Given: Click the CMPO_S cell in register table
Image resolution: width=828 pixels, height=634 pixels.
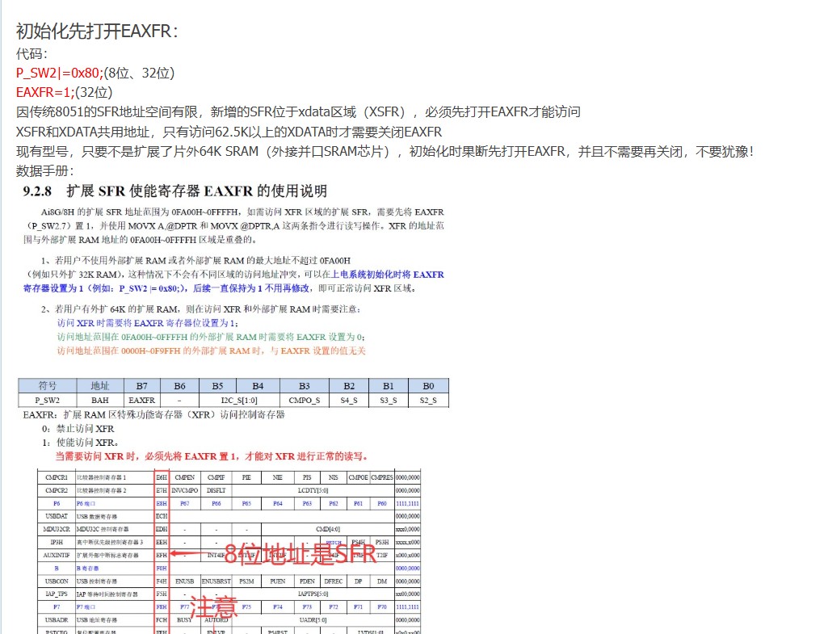Looking at the screenshot, I should (304, 400).
